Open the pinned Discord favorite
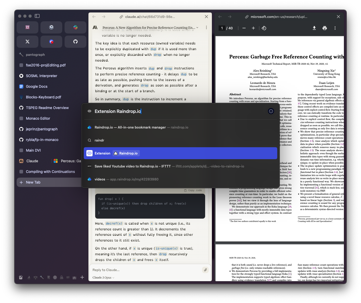Viewport: 361px width, 303px height. 51,42
